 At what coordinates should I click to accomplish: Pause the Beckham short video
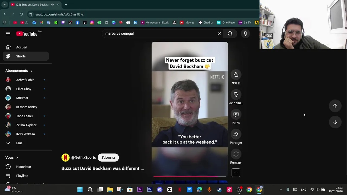tap(189, 109)
